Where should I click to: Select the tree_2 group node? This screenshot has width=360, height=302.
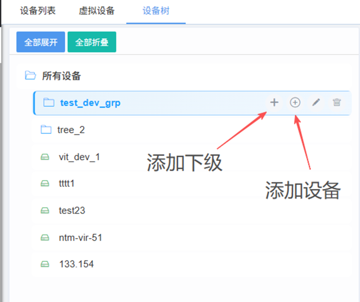[192, 130]
